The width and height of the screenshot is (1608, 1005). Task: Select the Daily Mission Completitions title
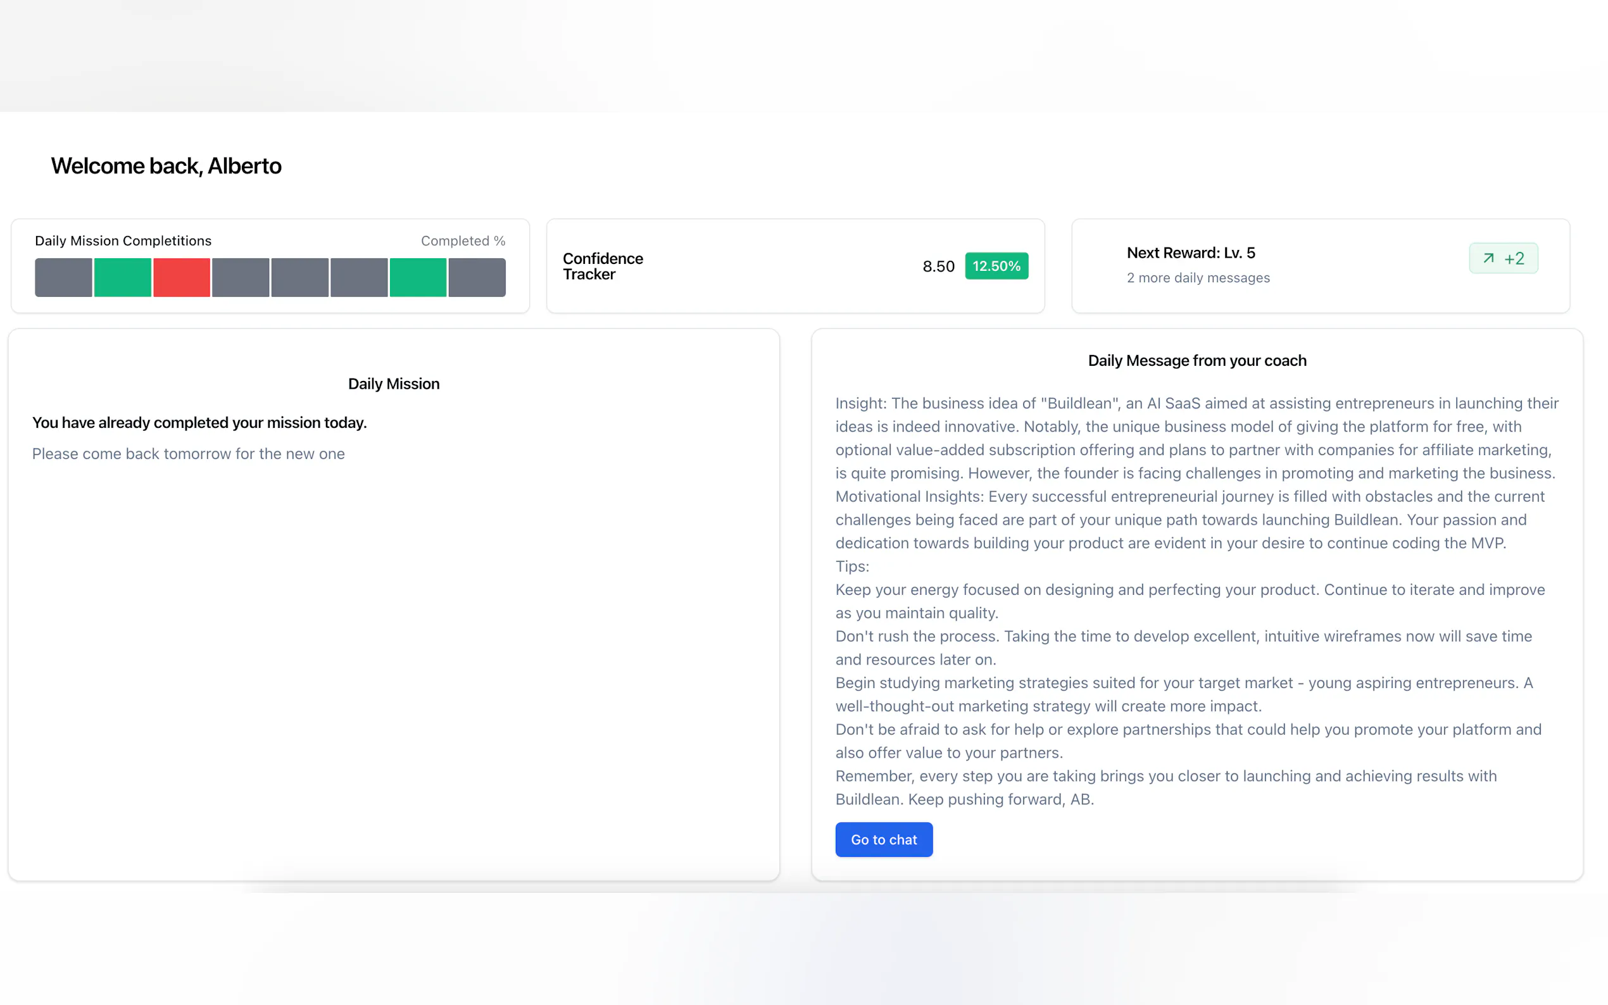pyautogui.click(x=123, y=240)
